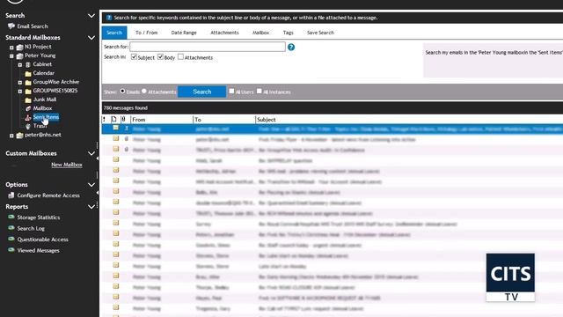
Task: Click the Junk Mail folder icon
Action: pos(28,100)
